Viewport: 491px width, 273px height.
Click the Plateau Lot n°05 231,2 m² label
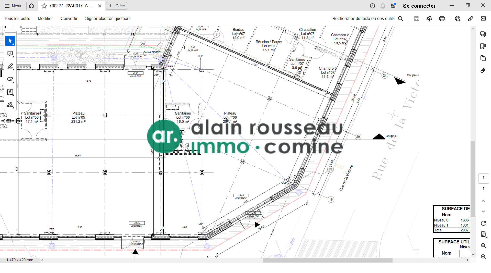tap(78, 117)
